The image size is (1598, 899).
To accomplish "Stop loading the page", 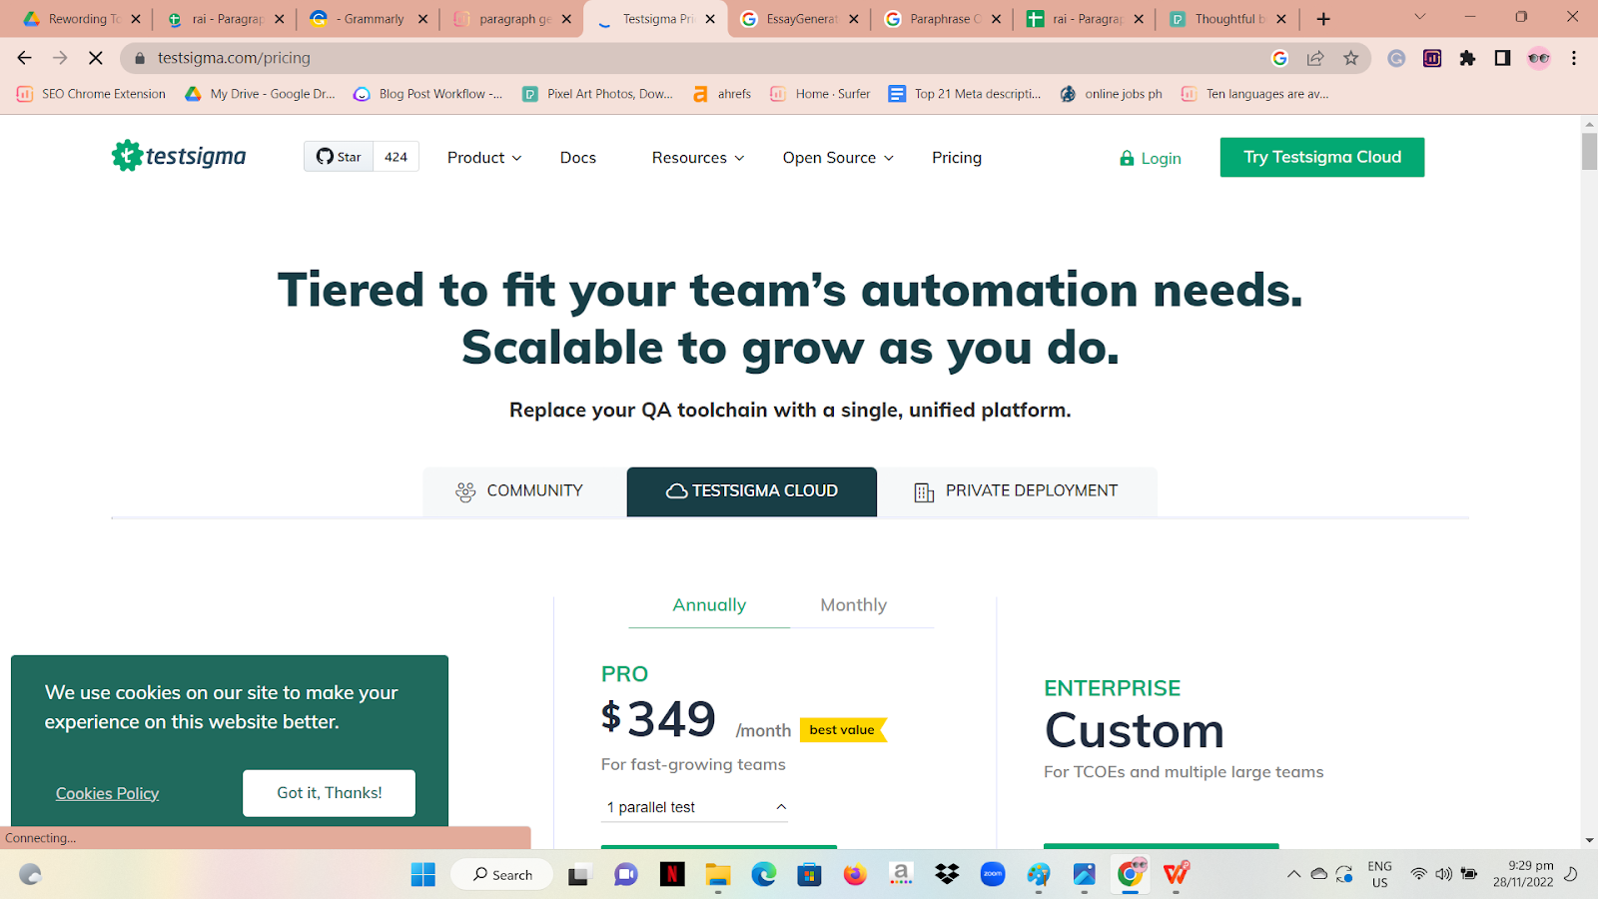I will pyautogui.click(x=96, y=58).
